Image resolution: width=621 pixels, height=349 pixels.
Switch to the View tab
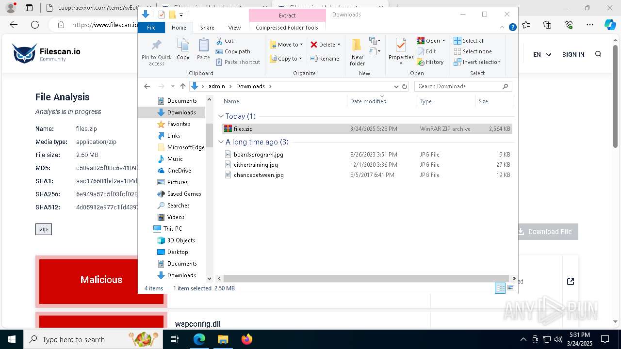(234, 28)
